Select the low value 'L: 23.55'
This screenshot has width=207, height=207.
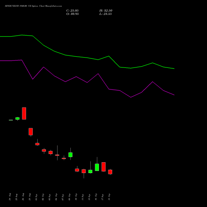[106, 14]
